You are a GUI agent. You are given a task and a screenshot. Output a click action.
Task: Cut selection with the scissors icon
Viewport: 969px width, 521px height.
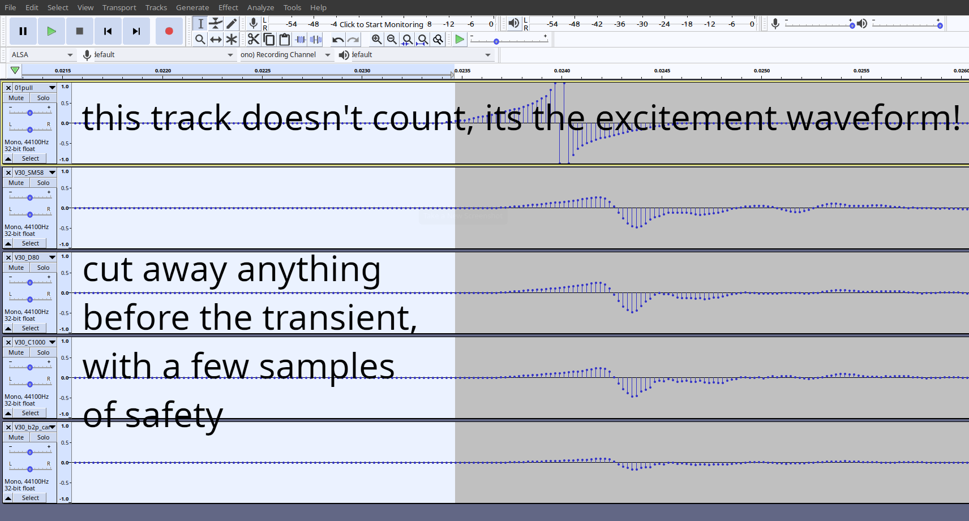(x=254, y=39)
